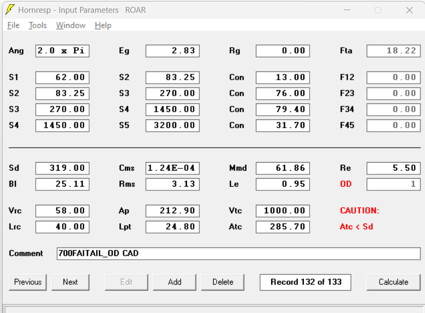Select the S4 field in the 31.70 Con row
425x313 pixels.
point(62,125)
